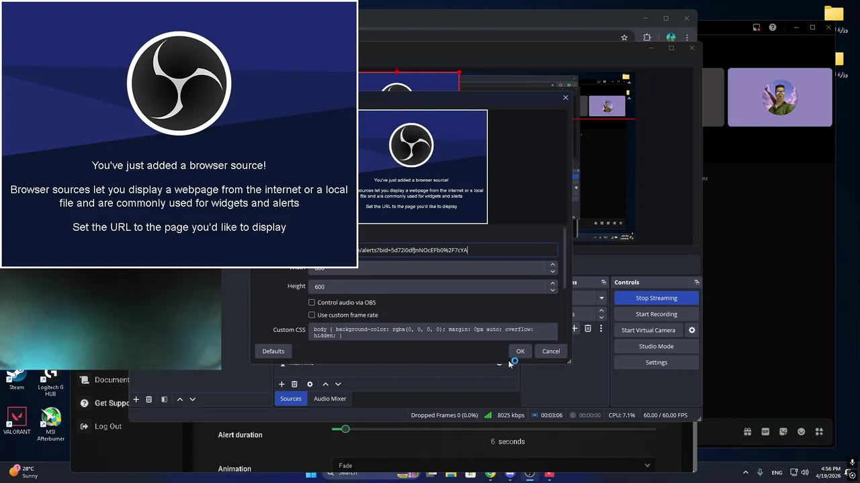Switch to the Audio Mixer tab
This screenshot has width=860, height=483.
click(x=330, y=398)
